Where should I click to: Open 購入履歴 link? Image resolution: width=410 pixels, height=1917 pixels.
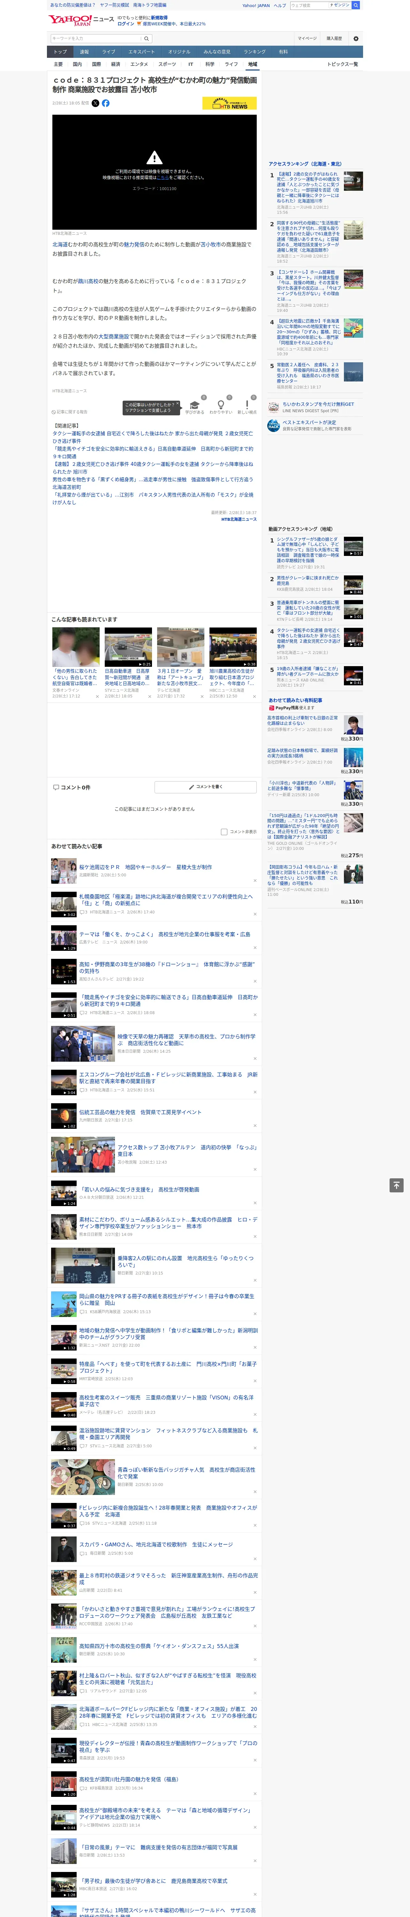pyautogui.click(x=334, y=39)
